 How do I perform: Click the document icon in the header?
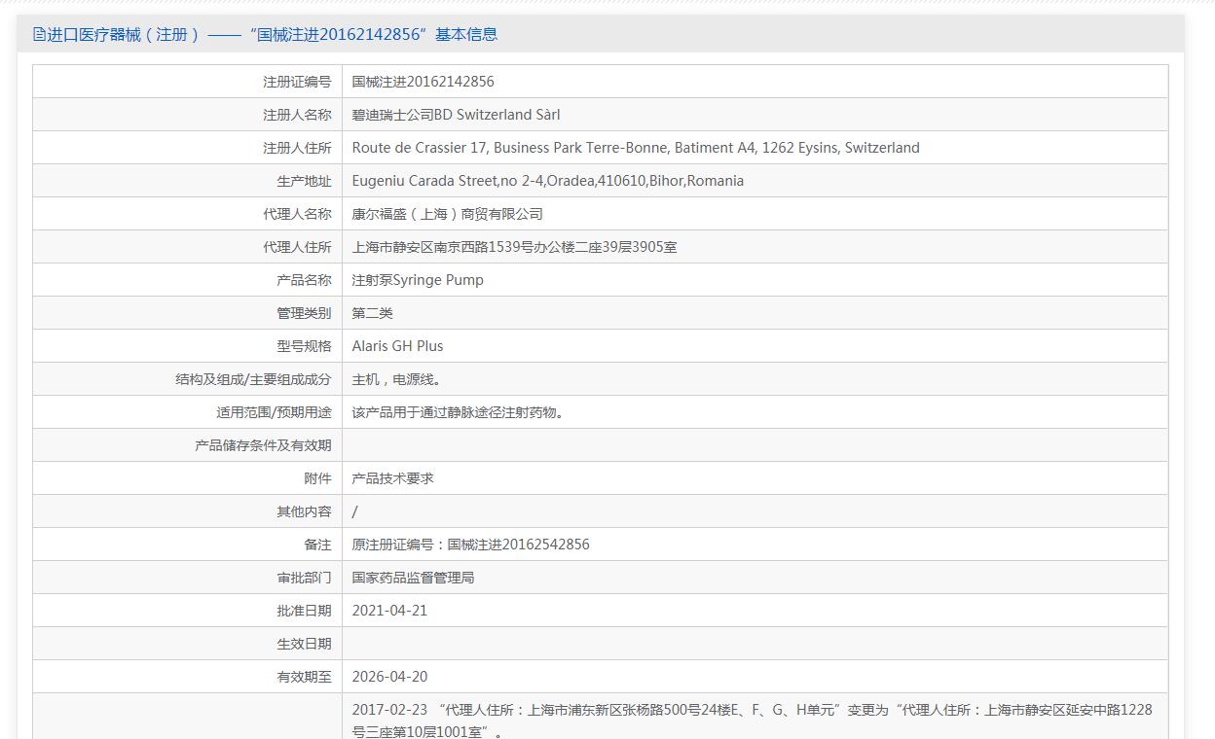coord(39,35)
